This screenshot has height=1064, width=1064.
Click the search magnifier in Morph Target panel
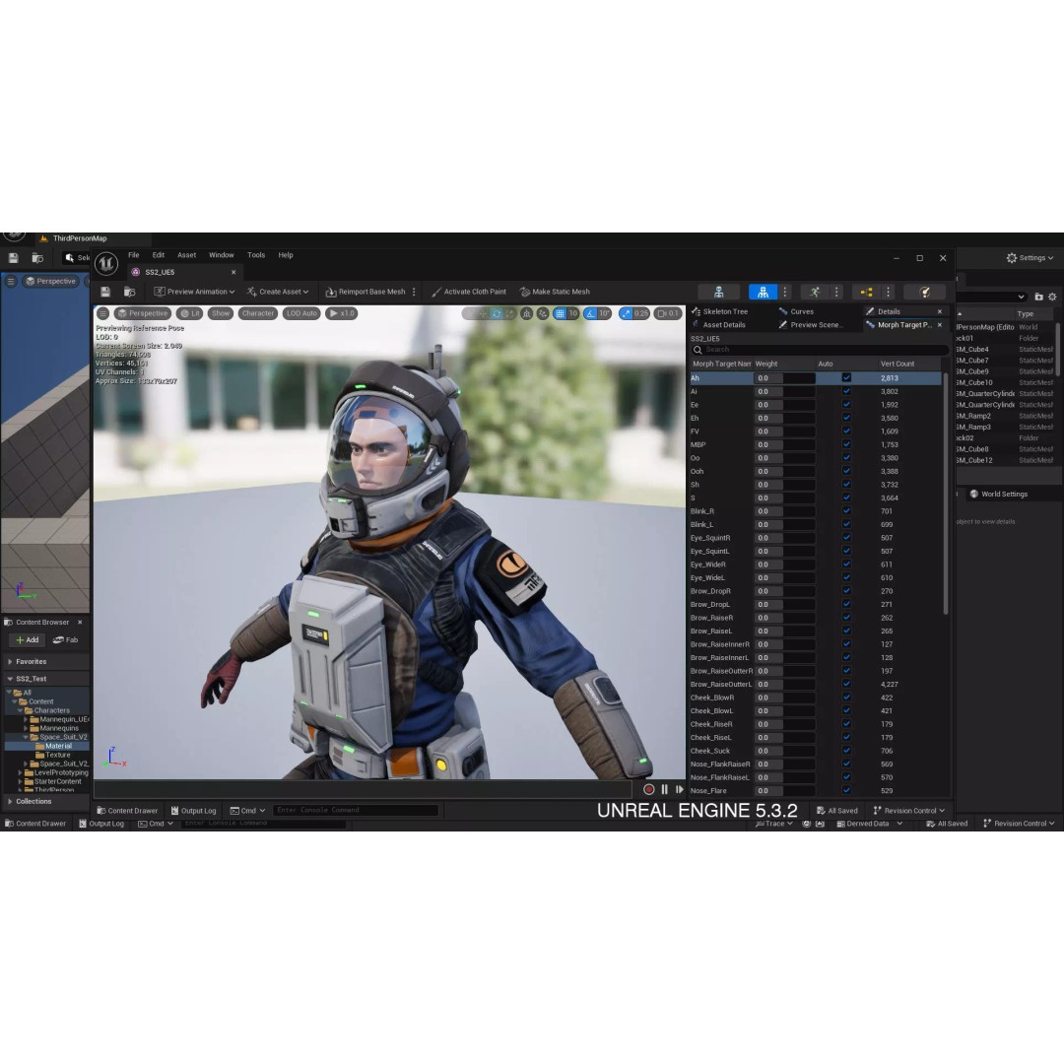(x=697, y=350)
